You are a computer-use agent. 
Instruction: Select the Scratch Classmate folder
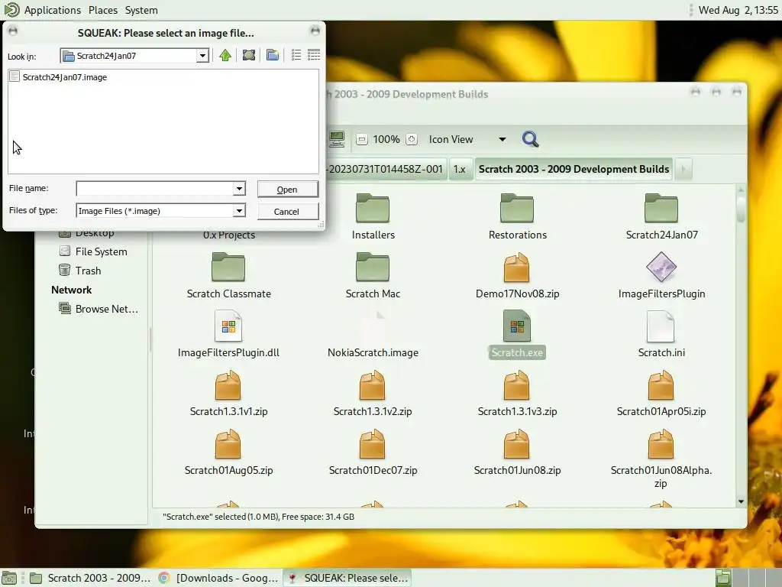228,276
